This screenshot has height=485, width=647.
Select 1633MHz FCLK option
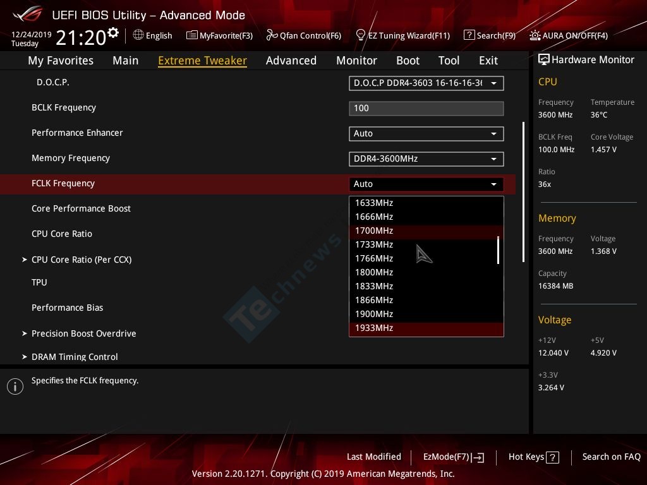[x=424, y=203]
